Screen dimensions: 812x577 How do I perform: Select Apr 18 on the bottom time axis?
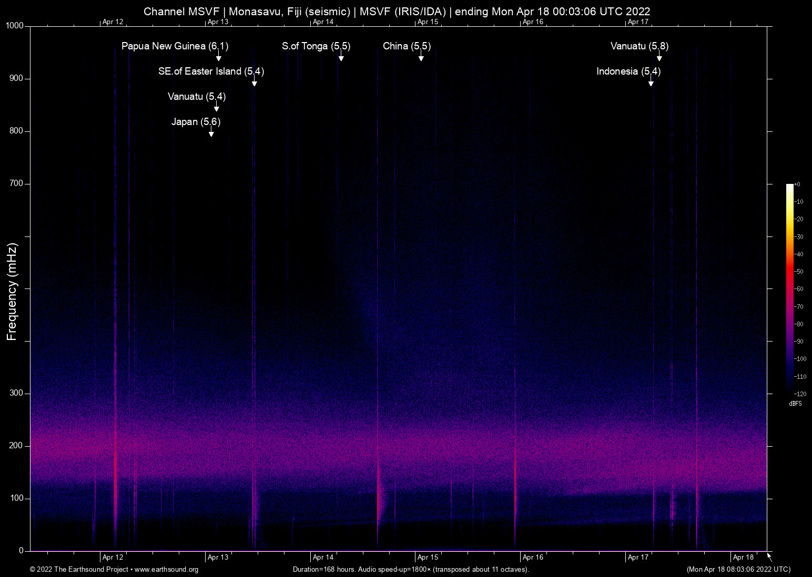point(743,558)
